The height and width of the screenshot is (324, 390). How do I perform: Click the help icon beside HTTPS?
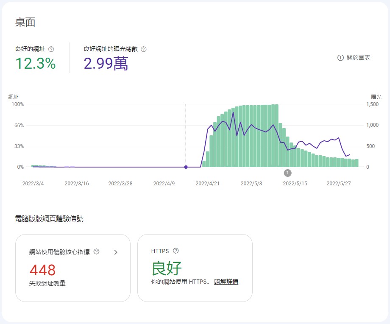(x=176, y=251)
